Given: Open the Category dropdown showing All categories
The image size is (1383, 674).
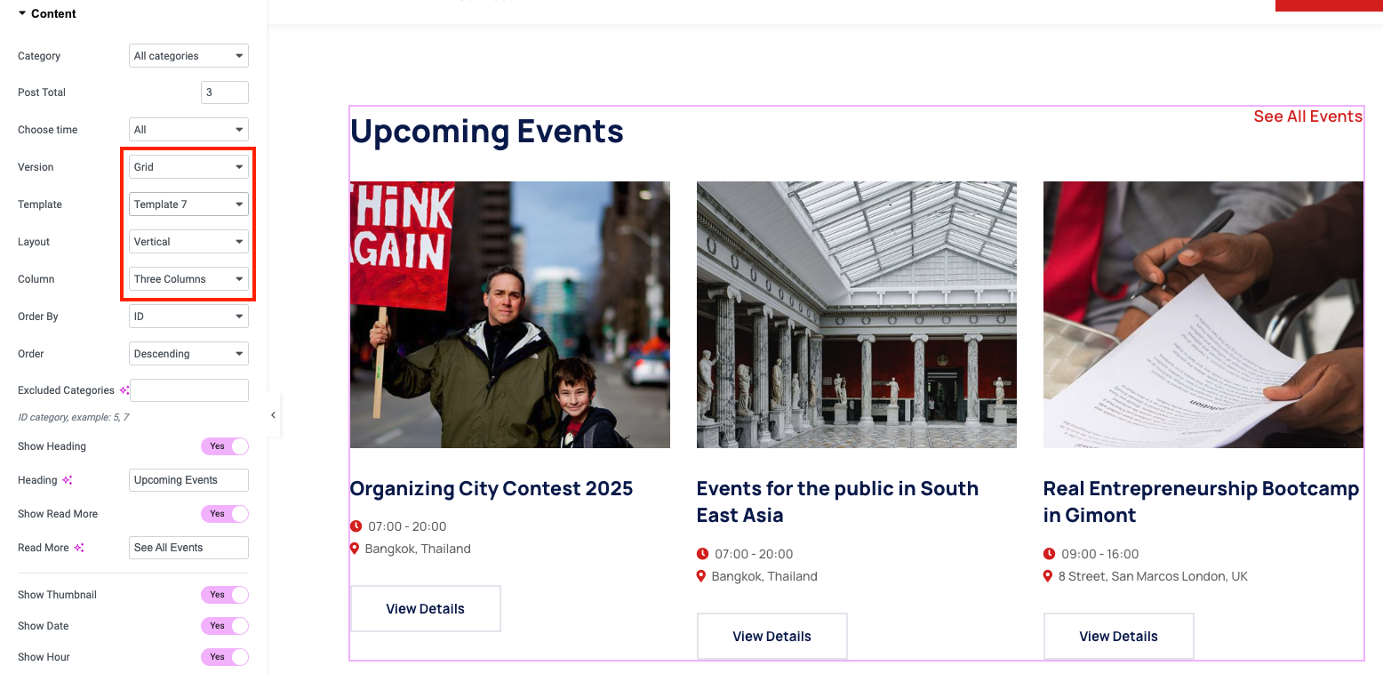Looking at the screenshot, I should tap(188, 56).
